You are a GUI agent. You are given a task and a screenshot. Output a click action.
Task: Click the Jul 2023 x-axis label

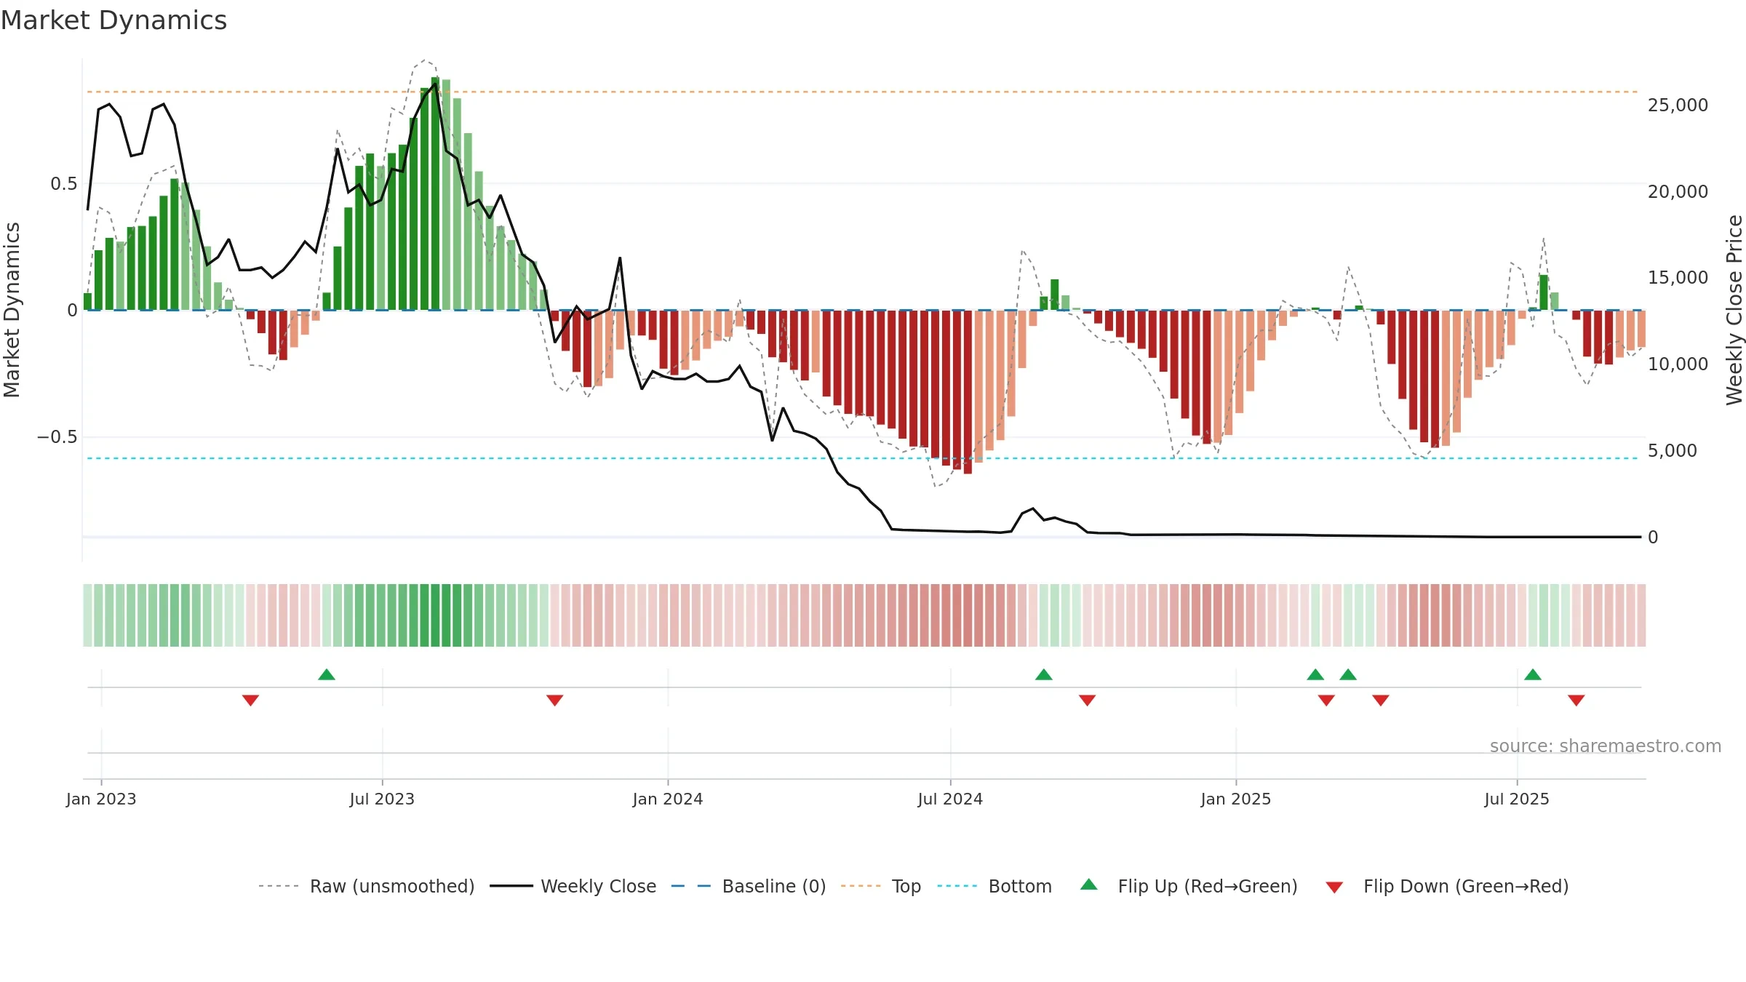[382, 799]
